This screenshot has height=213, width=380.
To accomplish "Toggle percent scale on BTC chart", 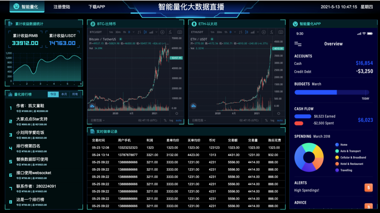I will point(165,120).
